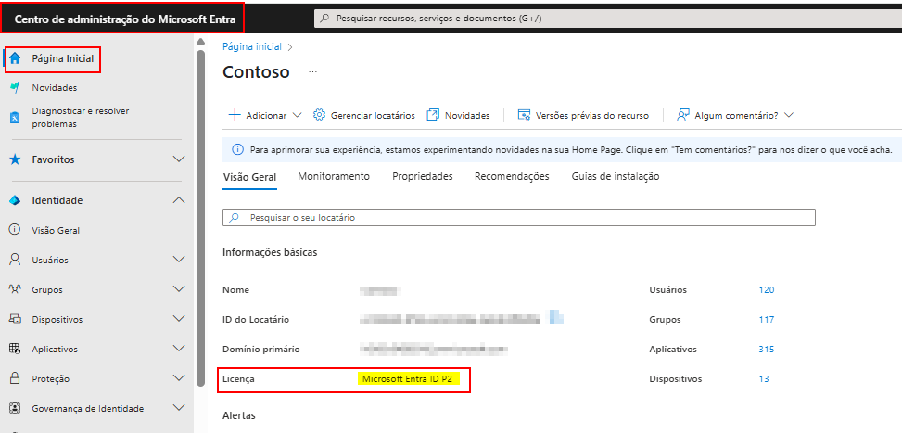Image resolution: width=902 pixels, height=433 pixels.
Task: Open the Grupos count 117 link
Action: point(767,320)
